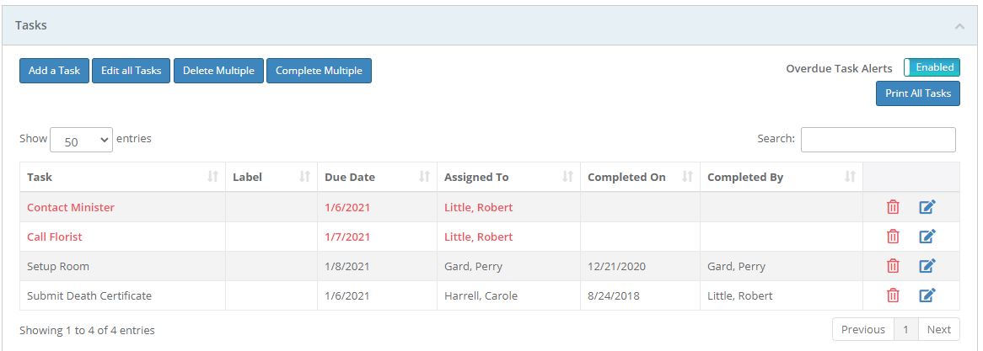983x351 pixels.
Task: Go to the Next page
Action: (938, 329)
